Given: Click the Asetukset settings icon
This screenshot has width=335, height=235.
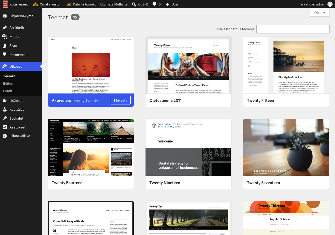Looking at the screenshot, I should [x=5, y=127].
